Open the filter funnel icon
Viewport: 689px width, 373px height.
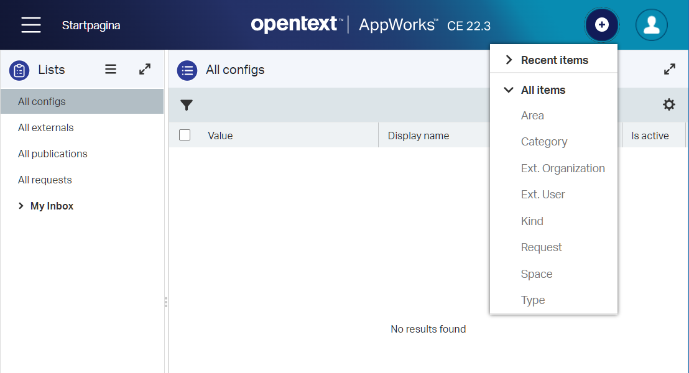click(x=187, y=105)
